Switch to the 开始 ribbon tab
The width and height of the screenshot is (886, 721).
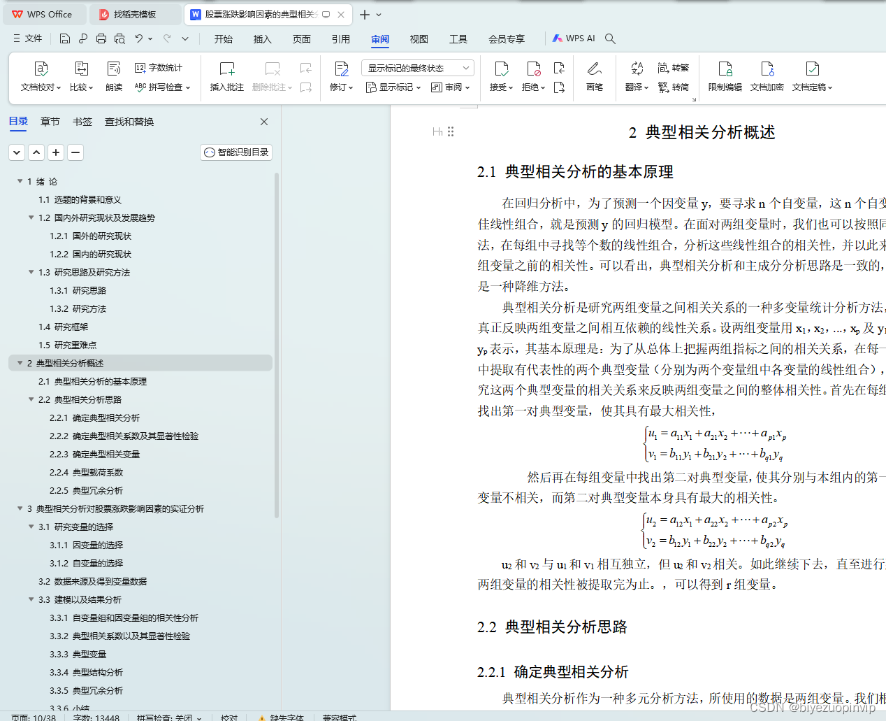click(224, 39)
